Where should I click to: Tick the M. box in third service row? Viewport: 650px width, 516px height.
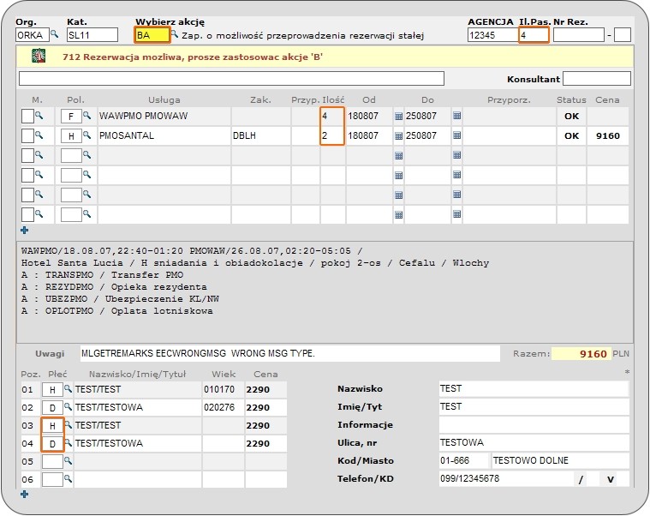[27, 155]
